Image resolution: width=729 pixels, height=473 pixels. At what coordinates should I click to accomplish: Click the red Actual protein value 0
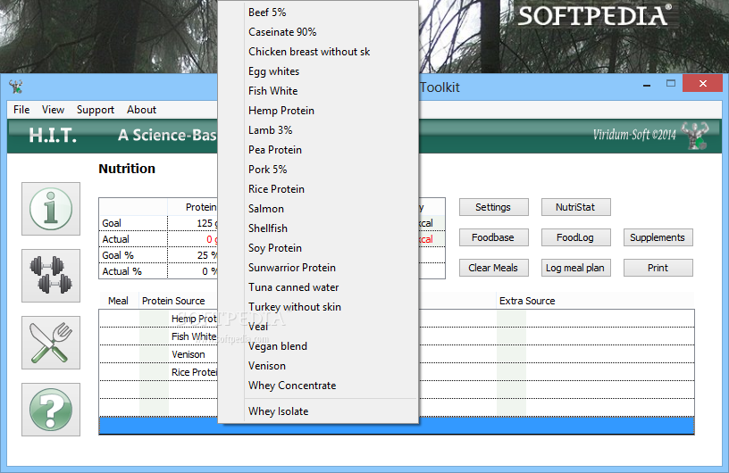tap(209, 239)
